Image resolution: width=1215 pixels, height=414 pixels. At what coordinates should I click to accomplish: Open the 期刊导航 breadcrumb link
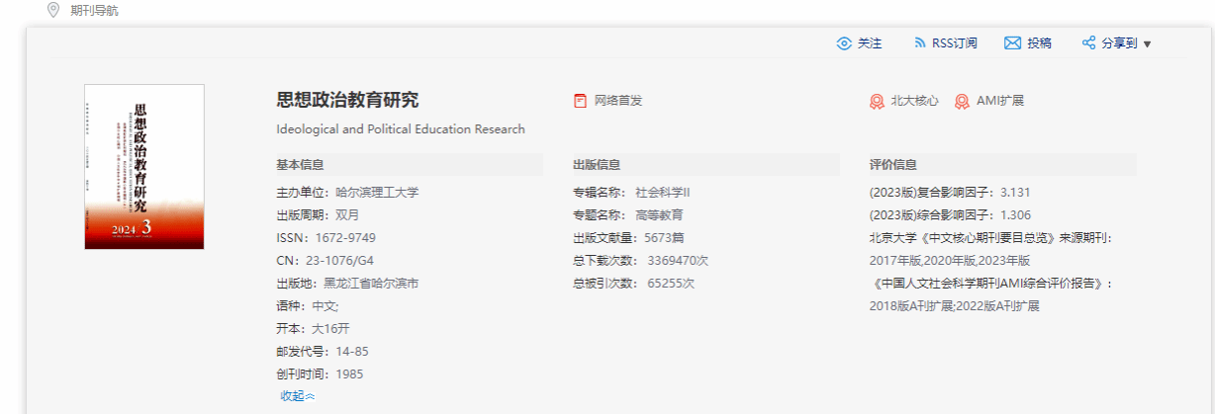(94, 11)
